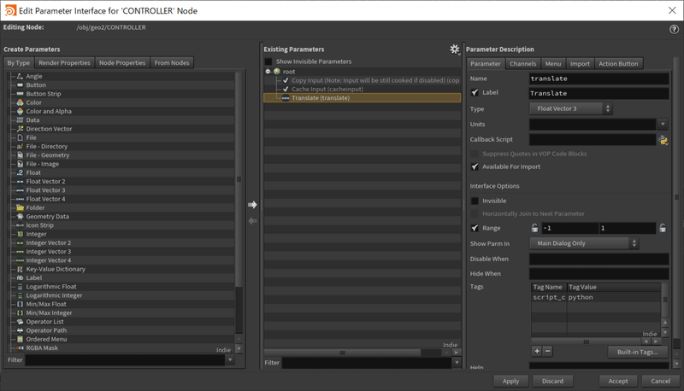Image resolution: width=684 pixels, height=391 pixels.
Task: Open the Menu tab
Action: (x=553, y=63)
